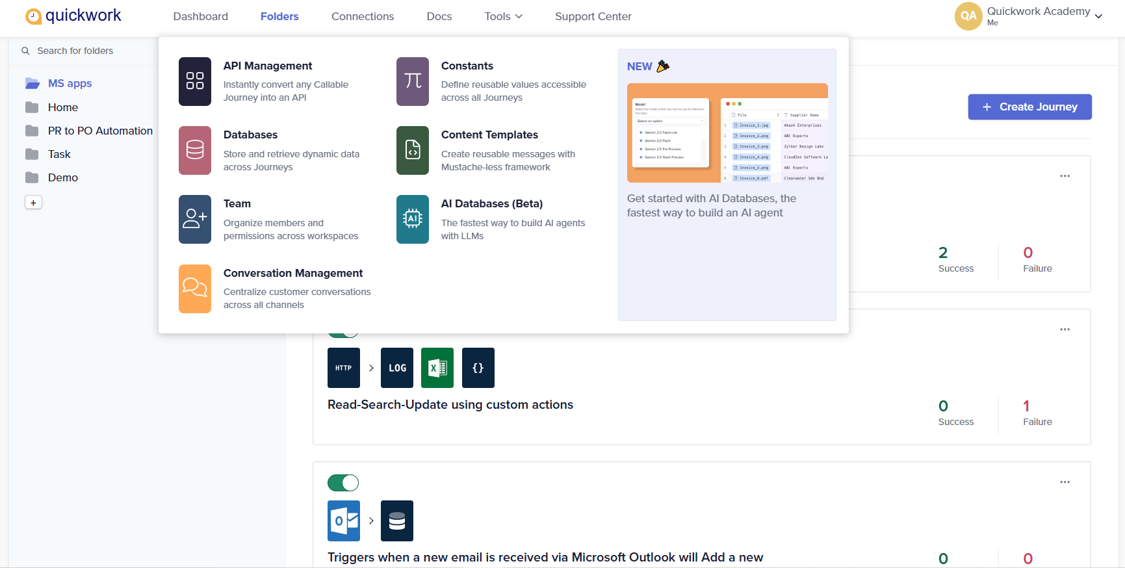
Task: Open the Team add-member icon
Action: point(195,219)
